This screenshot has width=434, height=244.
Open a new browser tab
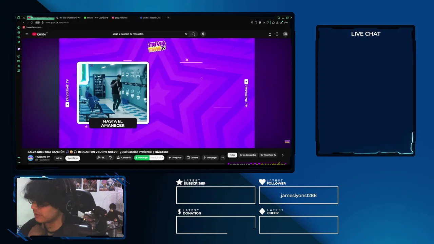tap(168, 18)
